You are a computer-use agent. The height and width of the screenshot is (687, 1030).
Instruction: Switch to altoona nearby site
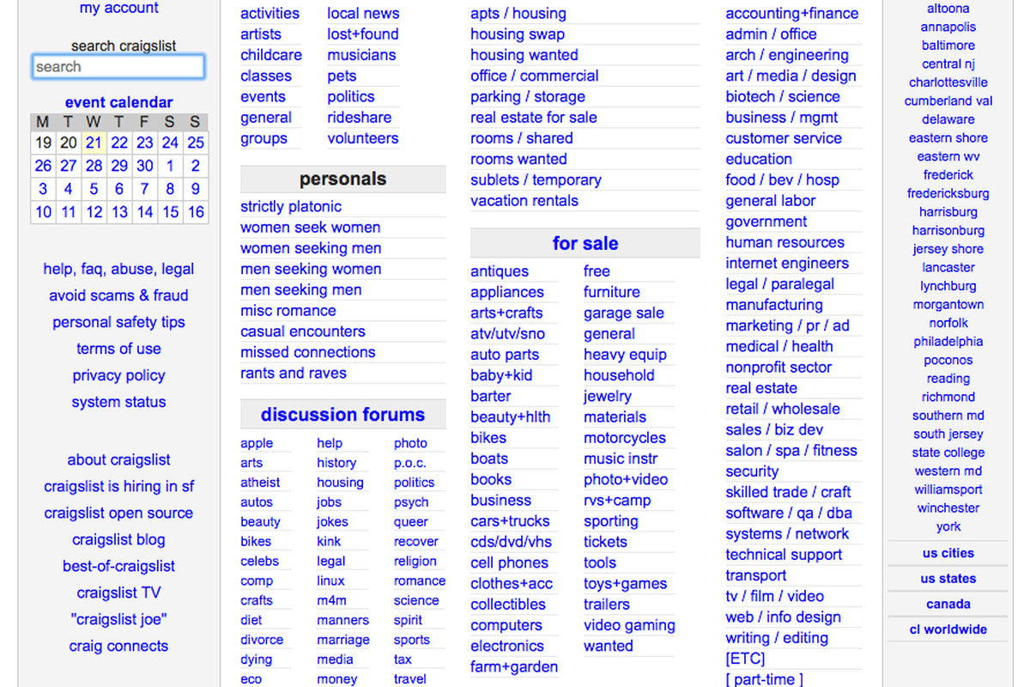pos(948,9)
